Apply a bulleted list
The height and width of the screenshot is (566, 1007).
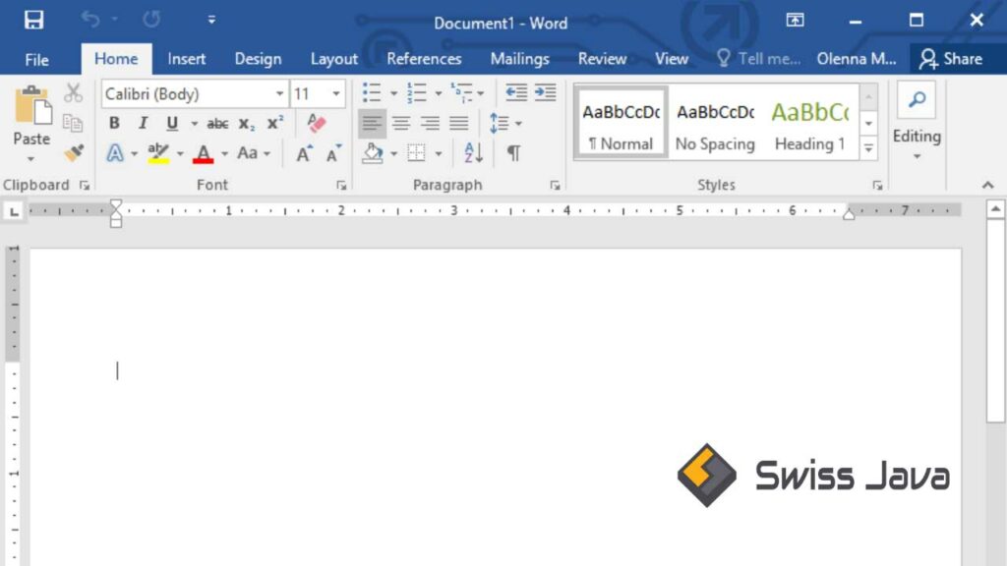pyautogui.click(x=372, y=92)
